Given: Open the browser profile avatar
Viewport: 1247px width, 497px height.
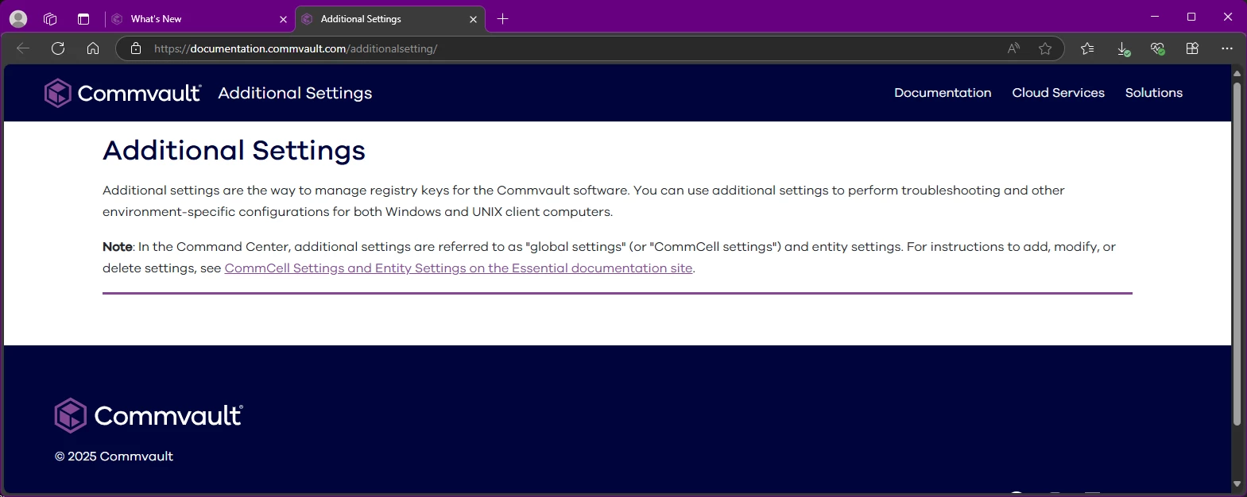Looking at the screenshot, I should 18,18.
